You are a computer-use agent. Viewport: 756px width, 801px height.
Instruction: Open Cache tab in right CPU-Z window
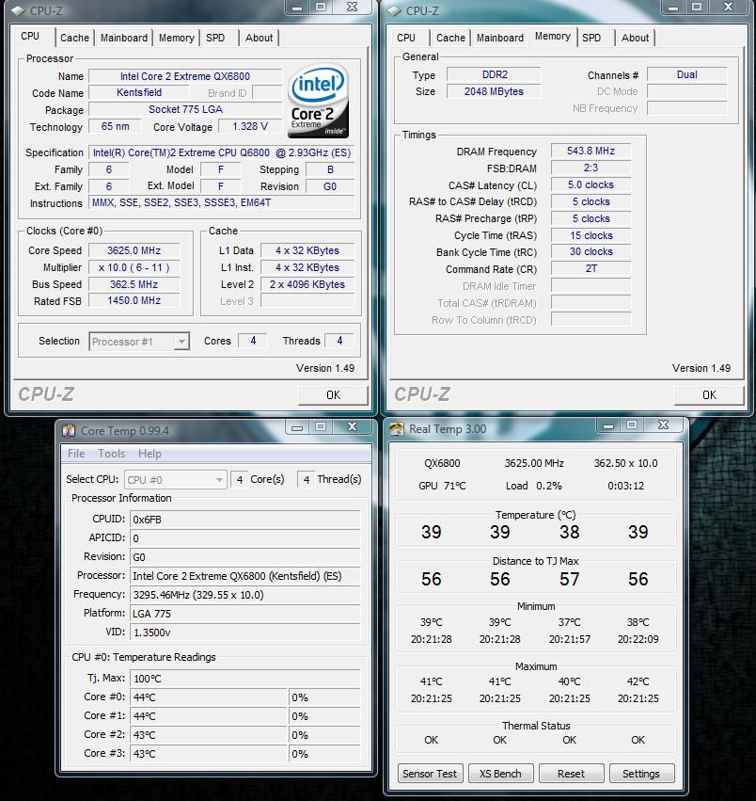point(450,38)
